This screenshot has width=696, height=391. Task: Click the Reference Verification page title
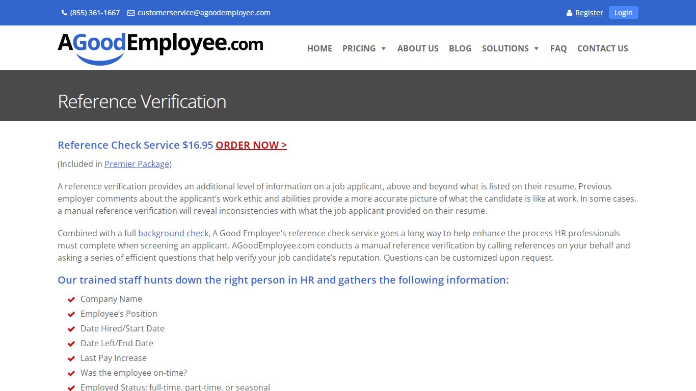[142, 101]
